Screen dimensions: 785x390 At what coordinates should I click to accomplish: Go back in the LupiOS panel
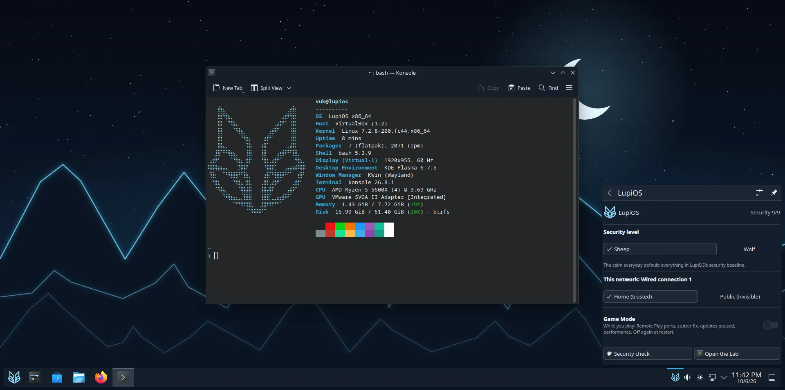coord(610,193)
